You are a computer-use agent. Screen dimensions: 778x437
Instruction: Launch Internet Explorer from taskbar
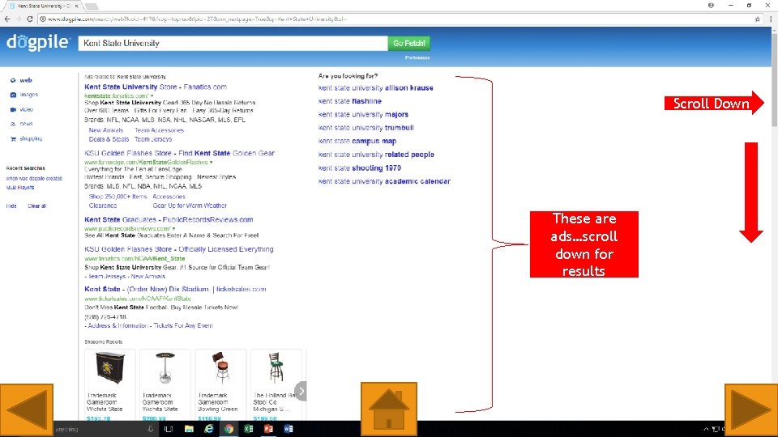(209, 429)
